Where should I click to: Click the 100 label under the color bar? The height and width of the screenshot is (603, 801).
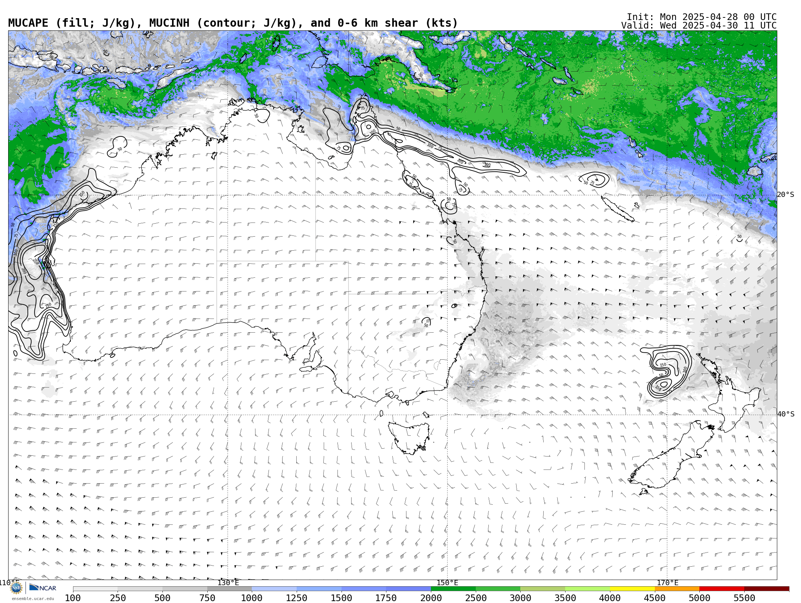(73, 598)
